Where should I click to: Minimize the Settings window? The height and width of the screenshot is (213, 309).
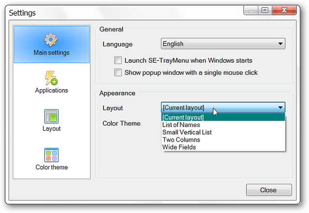[251, 10]
